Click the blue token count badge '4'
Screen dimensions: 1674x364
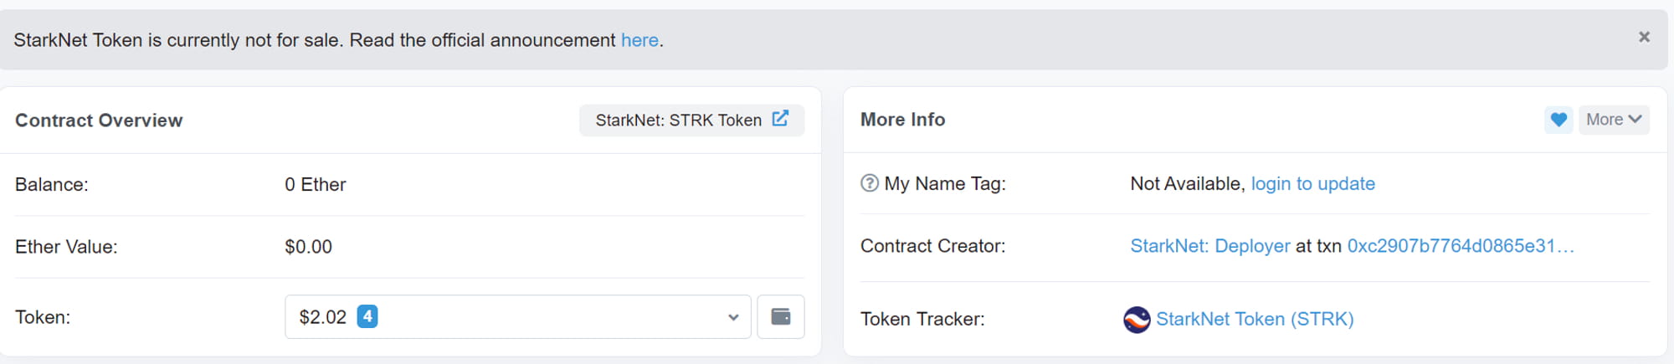click(x=367, y=316)
